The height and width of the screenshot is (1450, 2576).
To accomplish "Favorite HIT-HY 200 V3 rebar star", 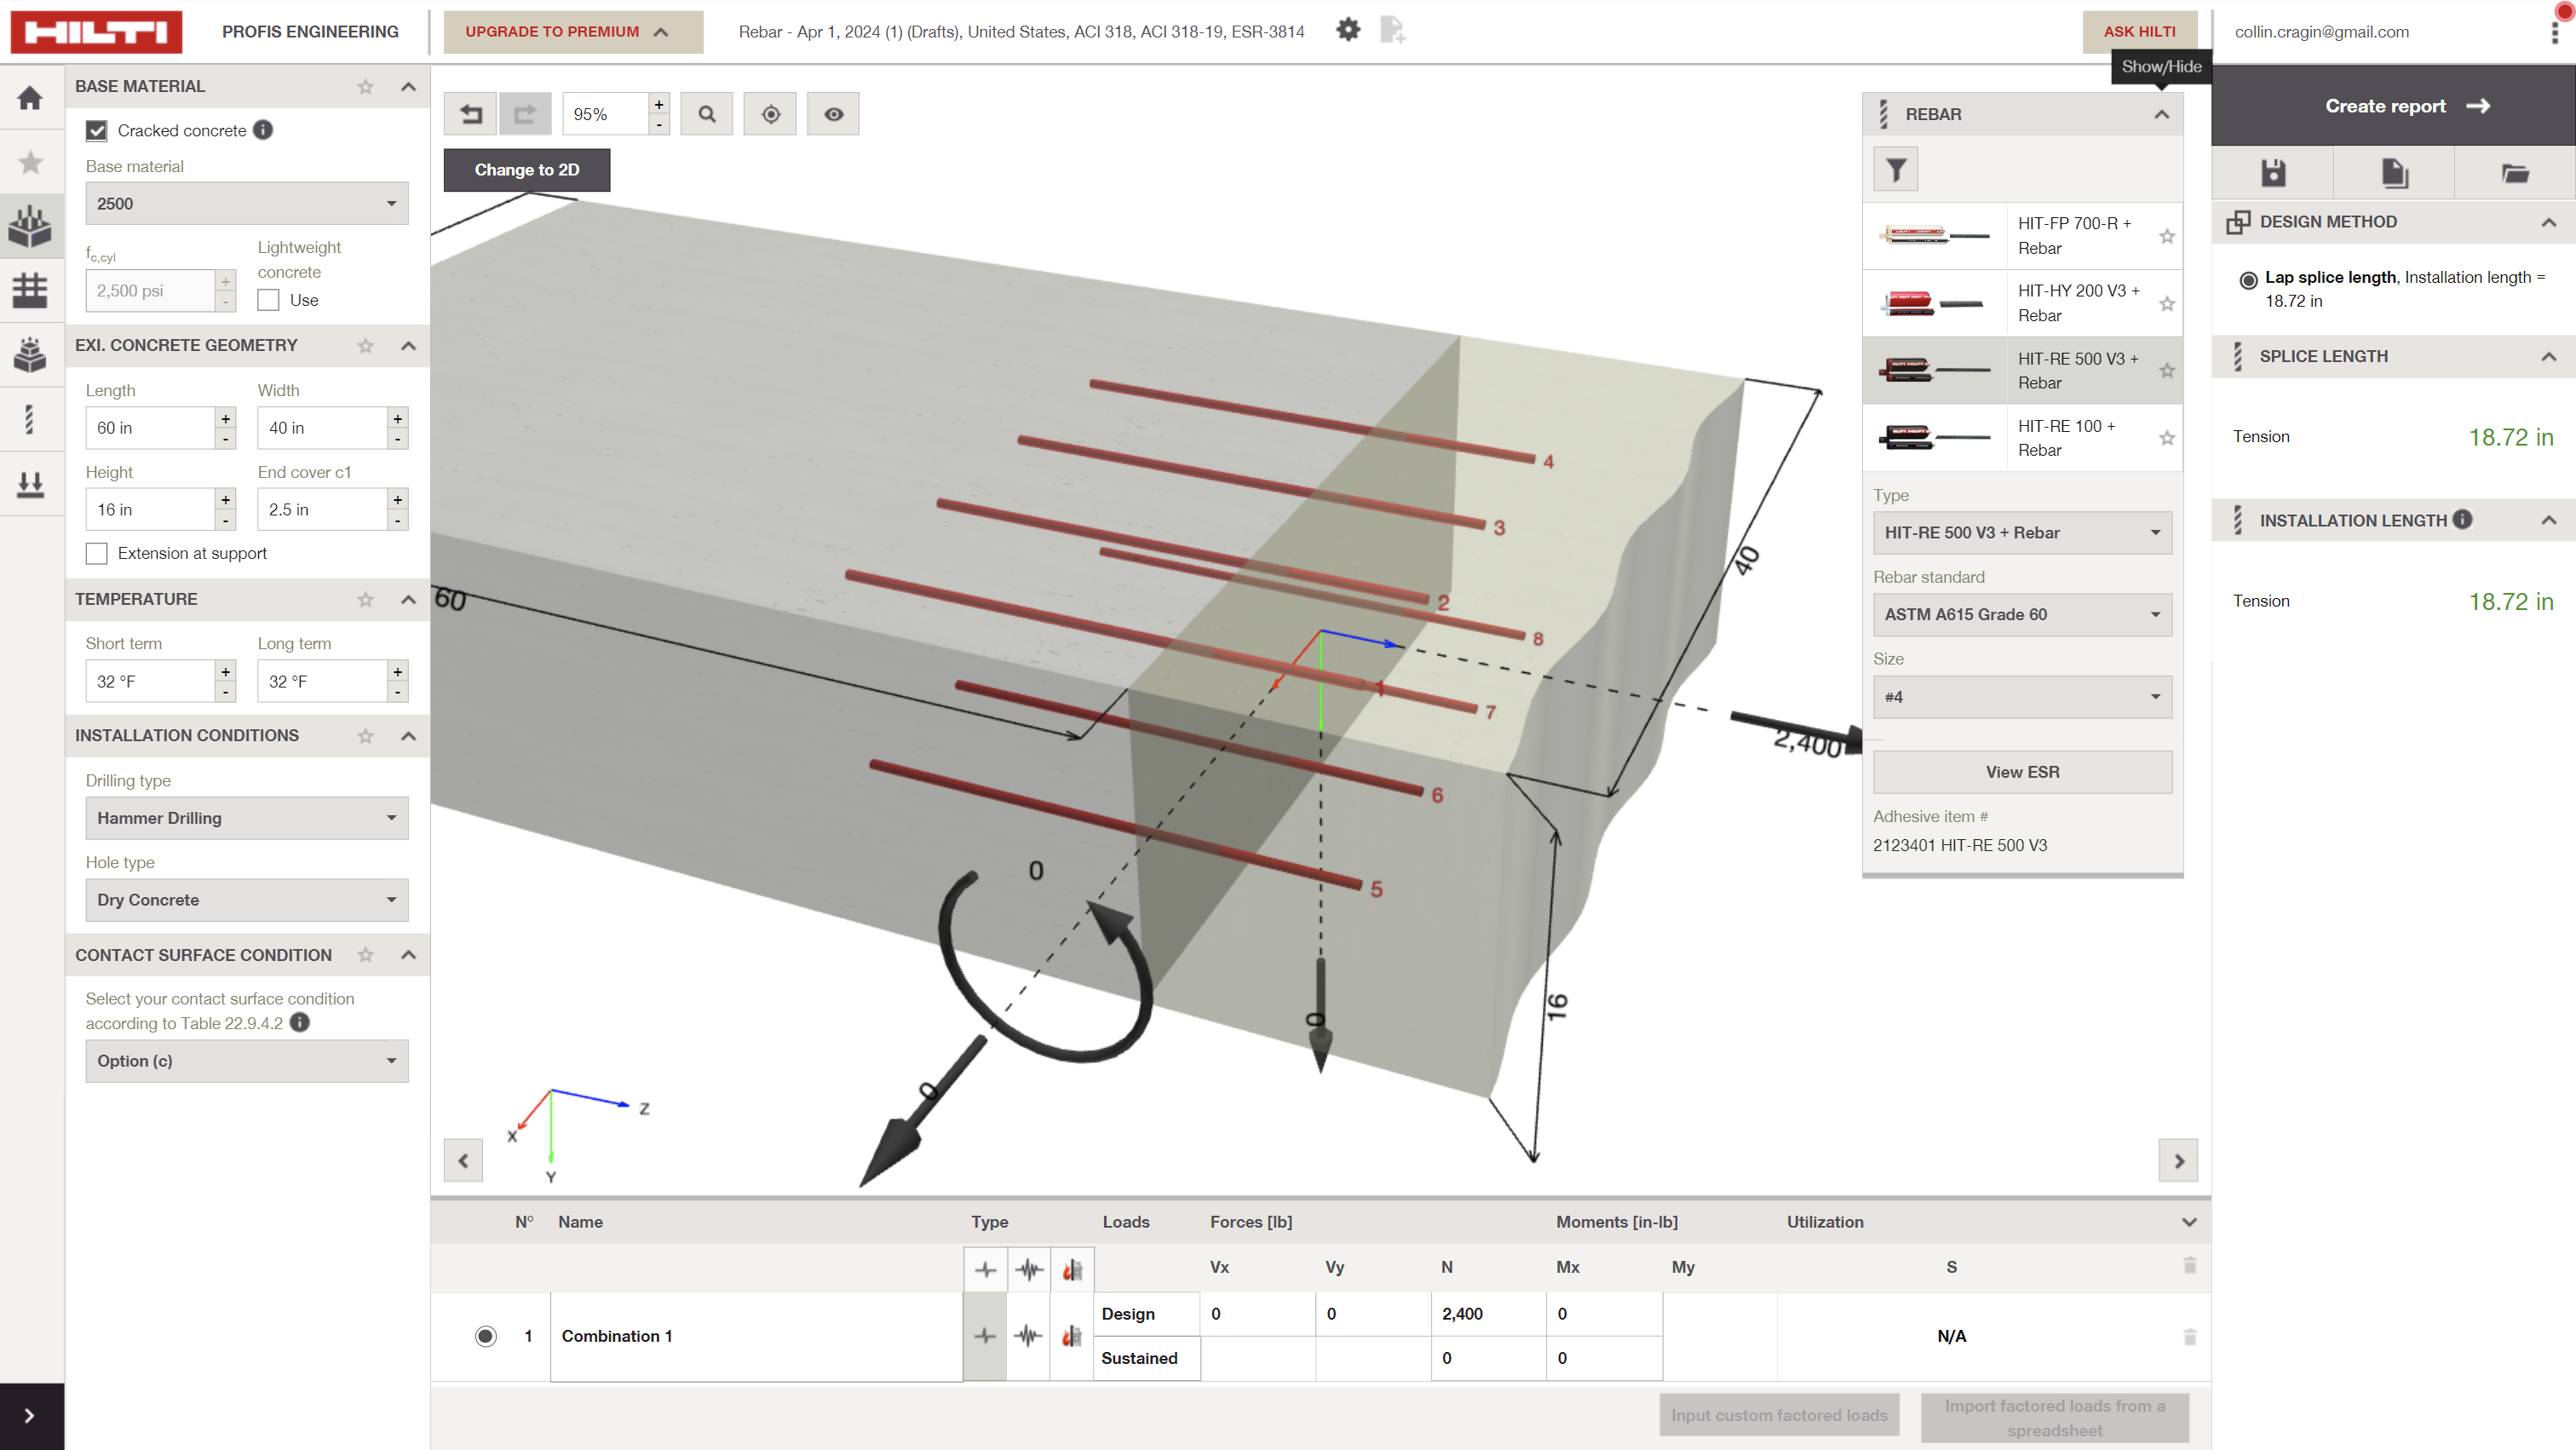I will click(x=2166, y=304).
